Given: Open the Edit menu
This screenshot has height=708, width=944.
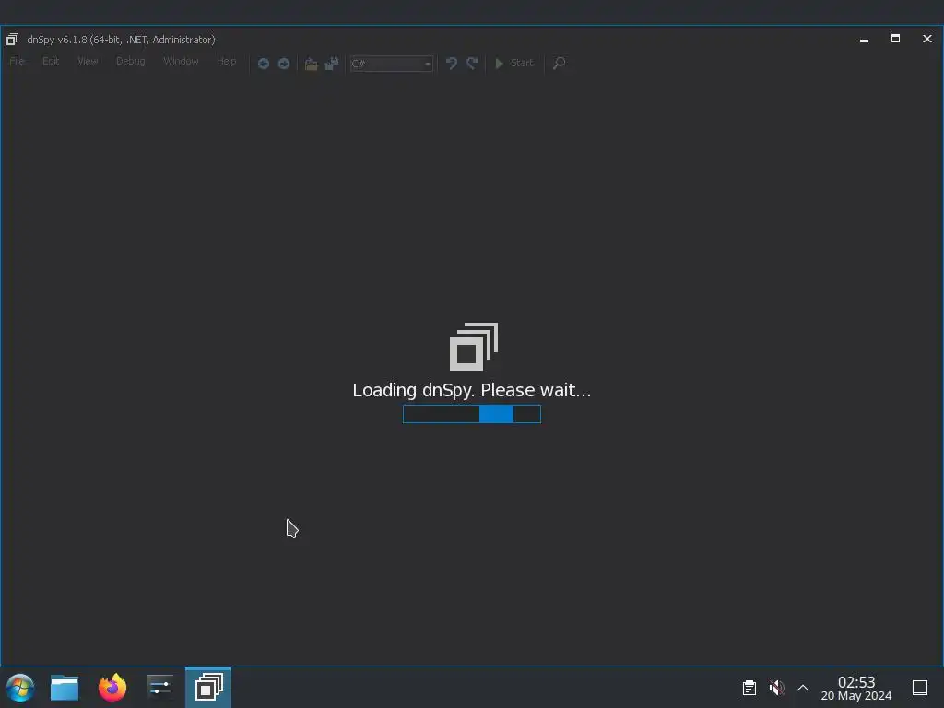Looking at the screenshot, I should [x=51, y=62].
